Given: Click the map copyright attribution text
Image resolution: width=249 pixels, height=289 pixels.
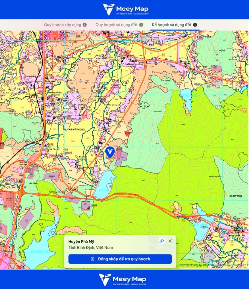Looking at the screenshot, I should tap(219, 266).
